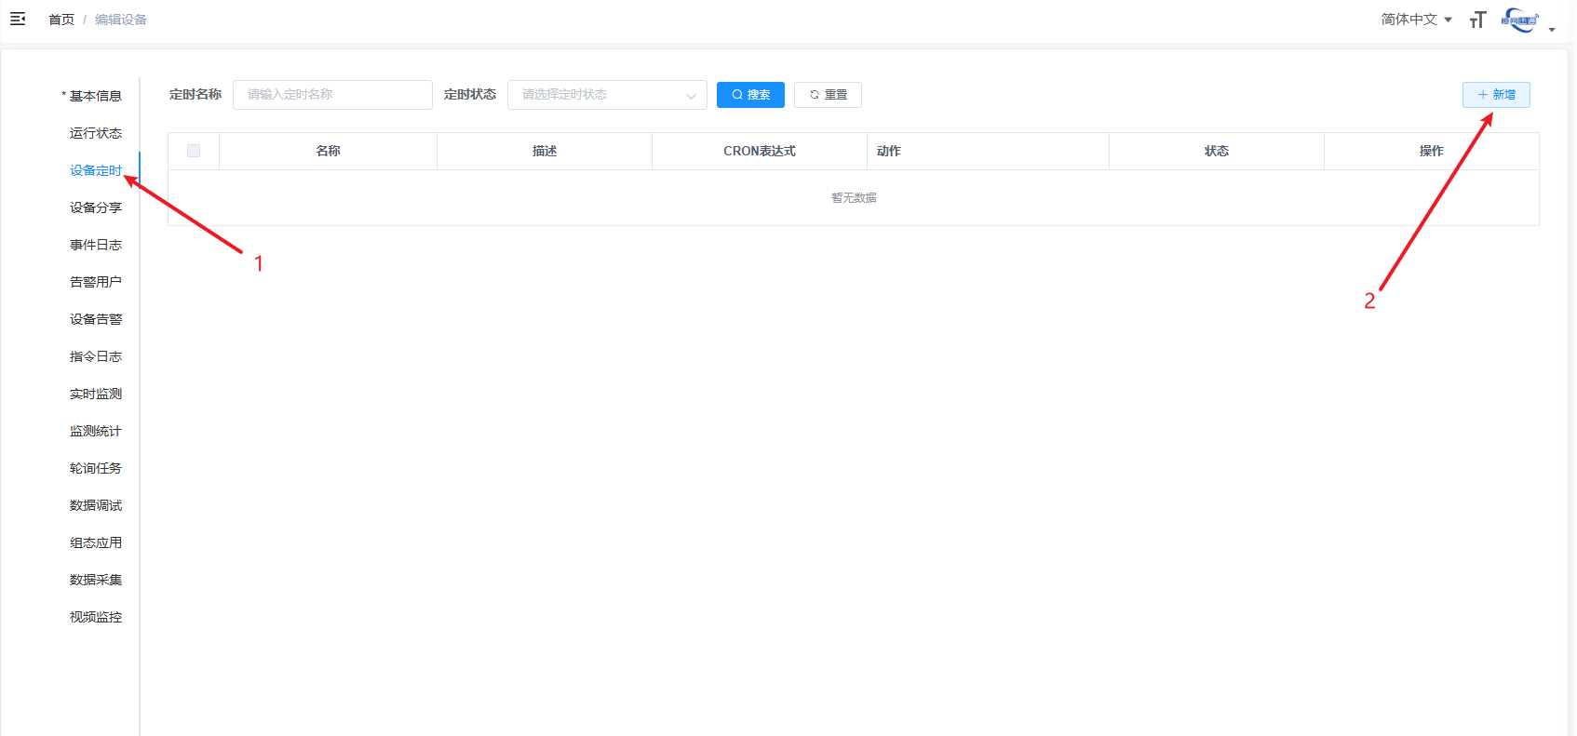Screen dimensions: 1577x736
Task: Click the font size adjustment icon
Action: 1477,20
